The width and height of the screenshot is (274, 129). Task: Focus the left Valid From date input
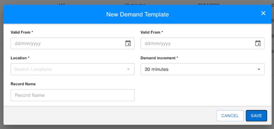click(x=66, y=43)
